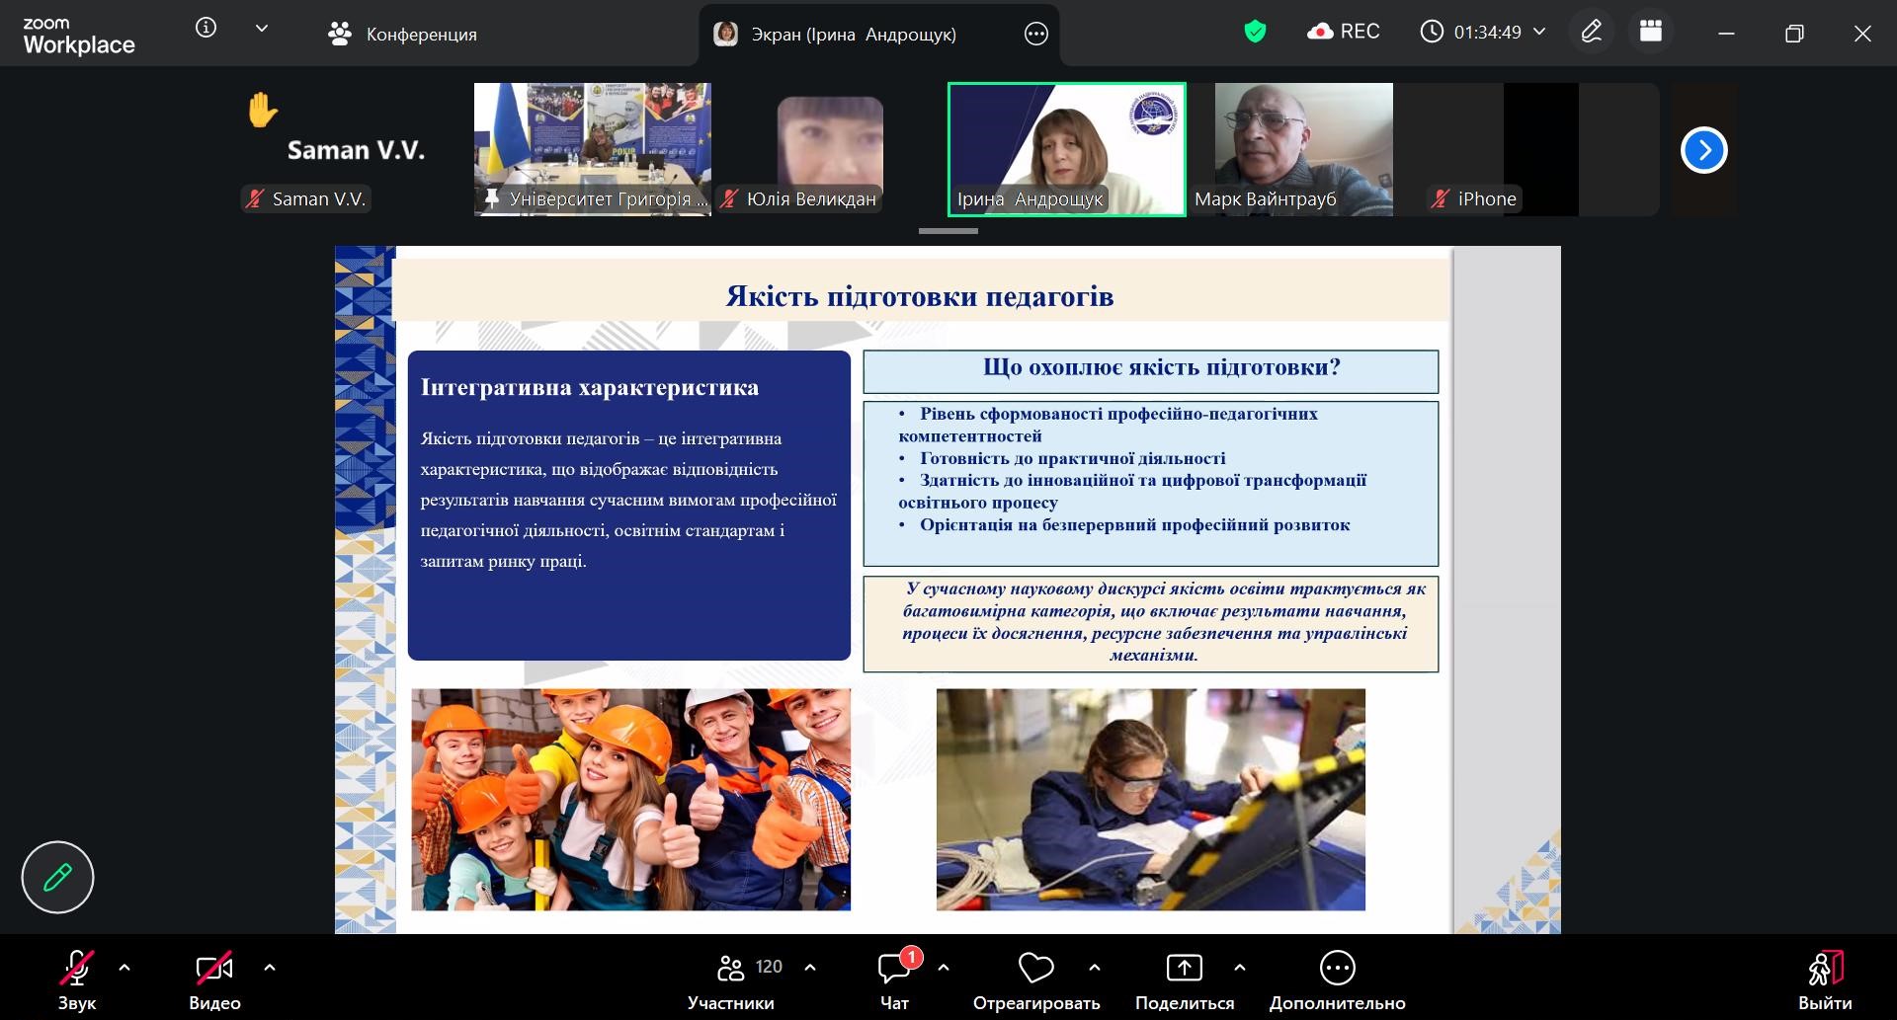The height and width of the screenshot is (1020, 1897).
Task: Click Выйти to leave the meeting
Action: click(1824, 980)
